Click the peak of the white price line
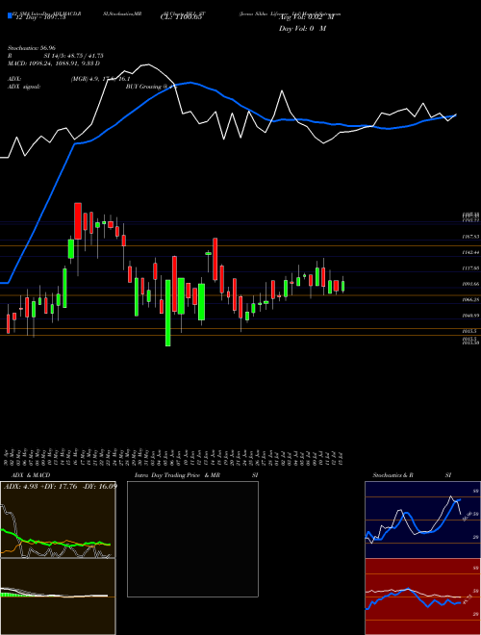 [x=146, y=64]
